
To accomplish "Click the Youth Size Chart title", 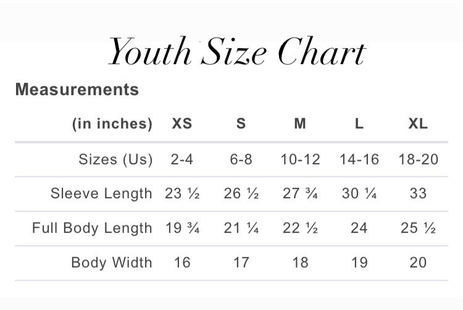I will pos(237,52).
